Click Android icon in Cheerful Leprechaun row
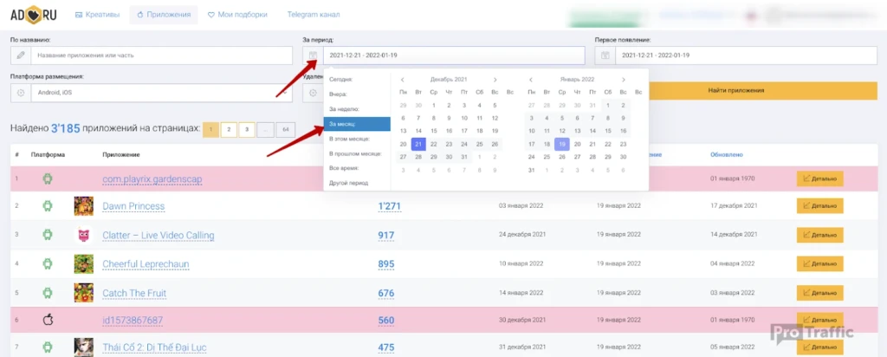 pos(49,263)
